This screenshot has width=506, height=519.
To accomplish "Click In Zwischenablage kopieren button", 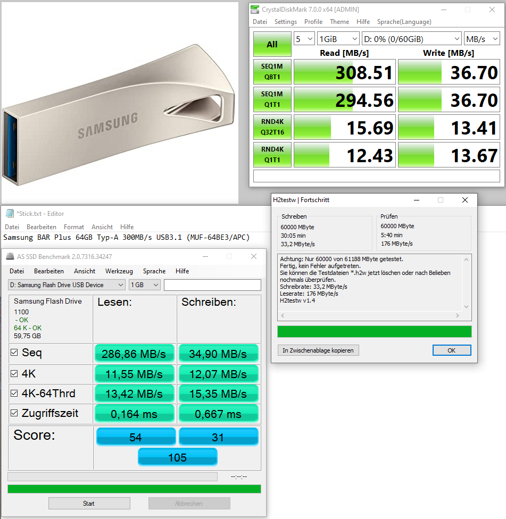I will click(x=318, y=350).
